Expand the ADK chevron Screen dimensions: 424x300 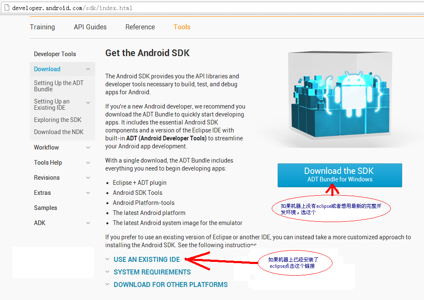click(x=88, y=223)
